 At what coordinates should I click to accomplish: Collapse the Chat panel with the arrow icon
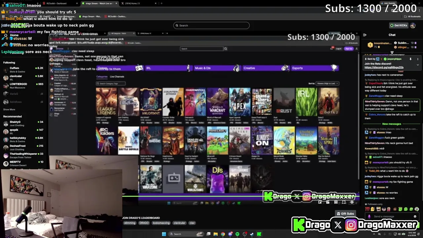click(365, 35)
